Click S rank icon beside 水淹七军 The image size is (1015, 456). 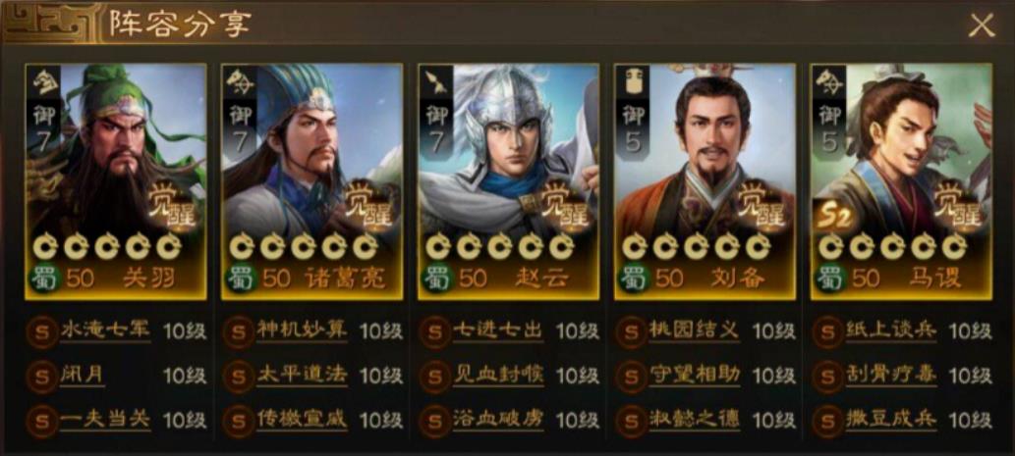point(42,332)
